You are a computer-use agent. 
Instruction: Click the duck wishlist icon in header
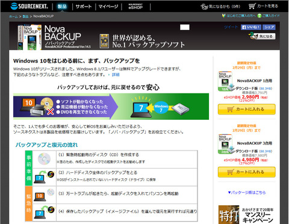point(204,7)
